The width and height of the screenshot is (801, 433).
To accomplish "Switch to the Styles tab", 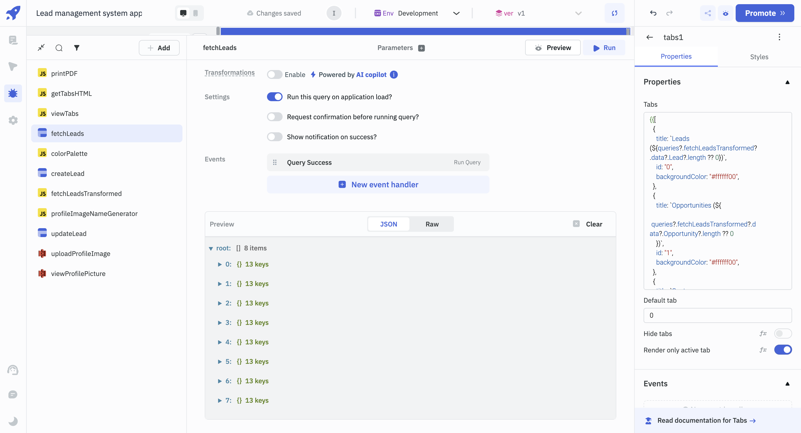I will [759, 57].
